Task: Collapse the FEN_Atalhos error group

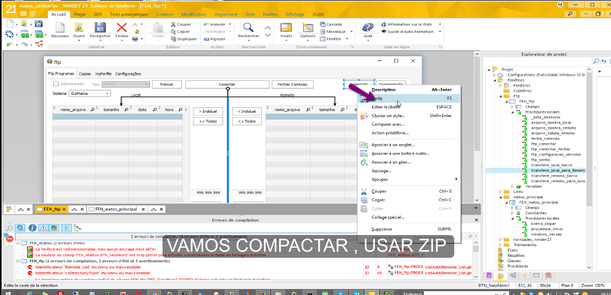Action: click(x=18, y=243)
